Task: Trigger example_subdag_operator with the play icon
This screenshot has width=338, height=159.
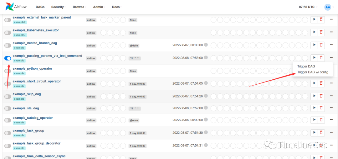Action: (x=314, y=120)
